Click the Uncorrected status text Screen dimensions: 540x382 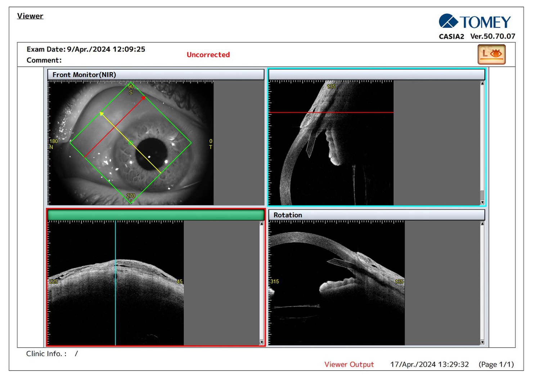pos(208,55)
